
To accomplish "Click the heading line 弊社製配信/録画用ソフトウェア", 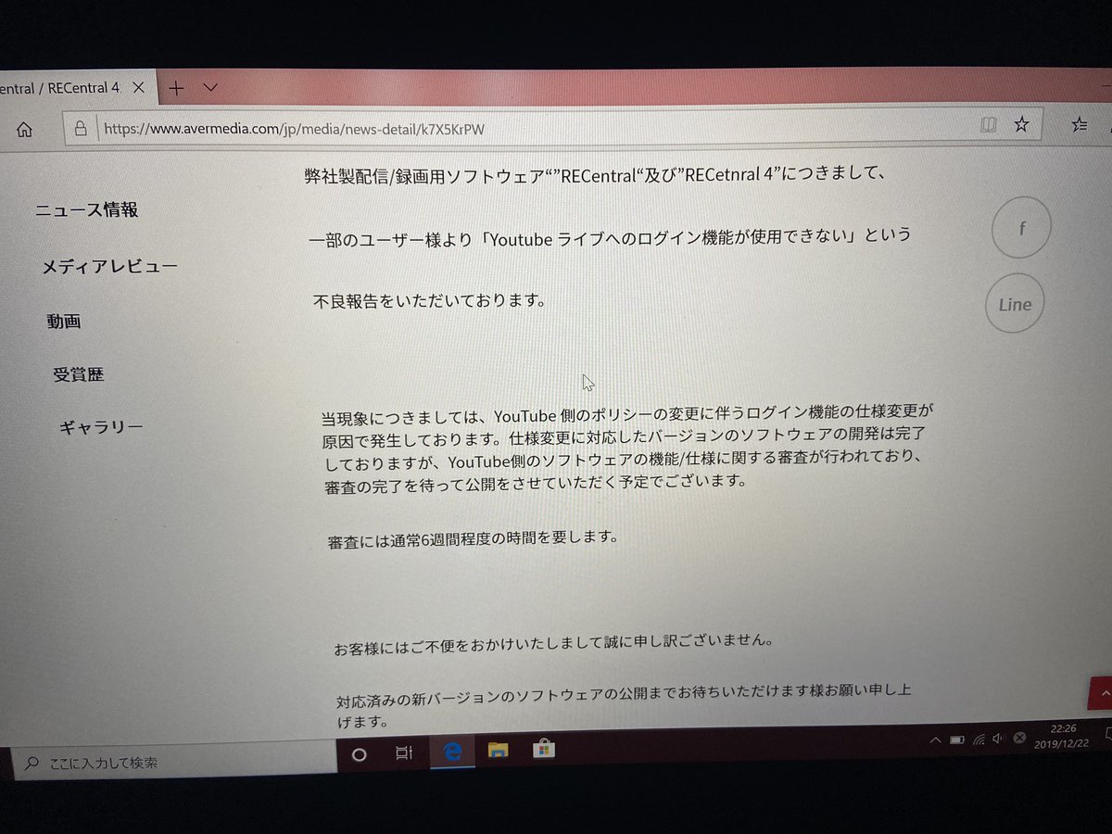I will click(598, 176).
